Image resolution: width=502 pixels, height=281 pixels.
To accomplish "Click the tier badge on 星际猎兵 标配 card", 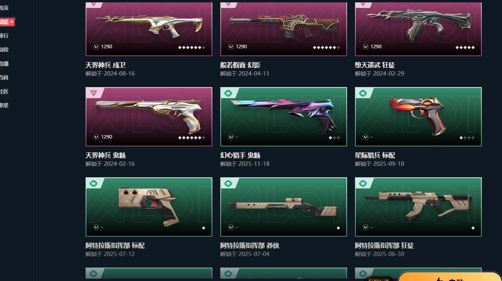I will (363, 93).
